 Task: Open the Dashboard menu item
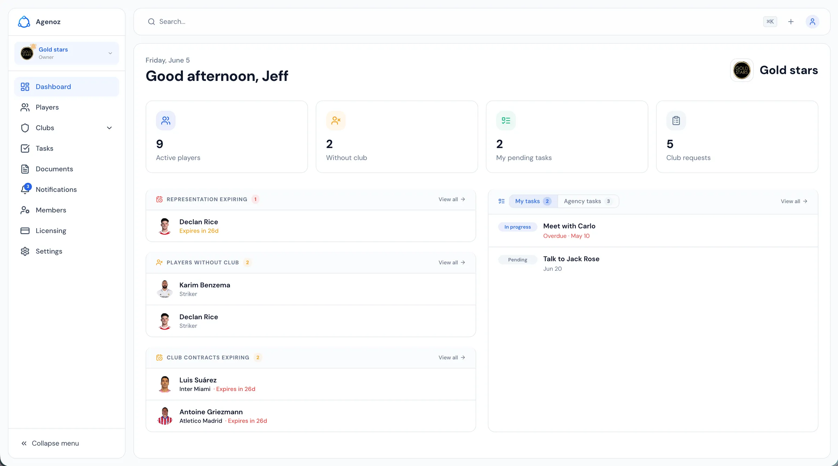(67, 87)
